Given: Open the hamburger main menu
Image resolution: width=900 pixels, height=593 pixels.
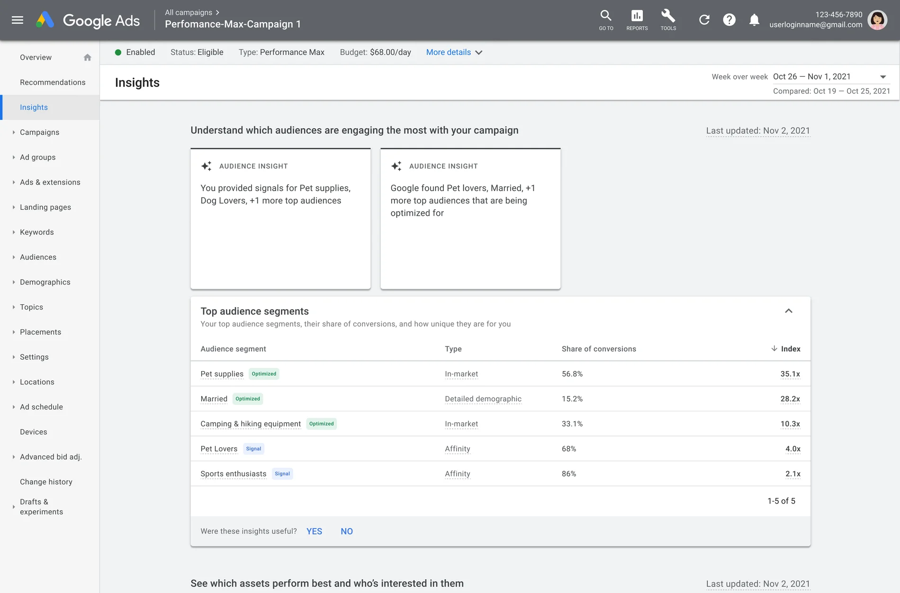Looking at the screenshot, I should 18,20.
